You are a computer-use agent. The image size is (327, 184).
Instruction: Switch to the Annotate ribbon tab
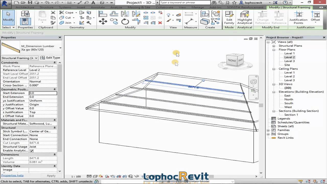coord(98,7)
